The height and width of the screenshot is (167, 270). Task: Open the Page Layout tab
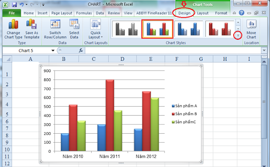tap(62, 13)
